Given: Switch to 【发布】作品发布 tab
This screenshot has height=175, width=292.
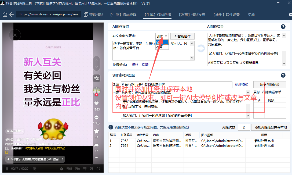Looking at the screenshot, I should click(x=192, y=15).
